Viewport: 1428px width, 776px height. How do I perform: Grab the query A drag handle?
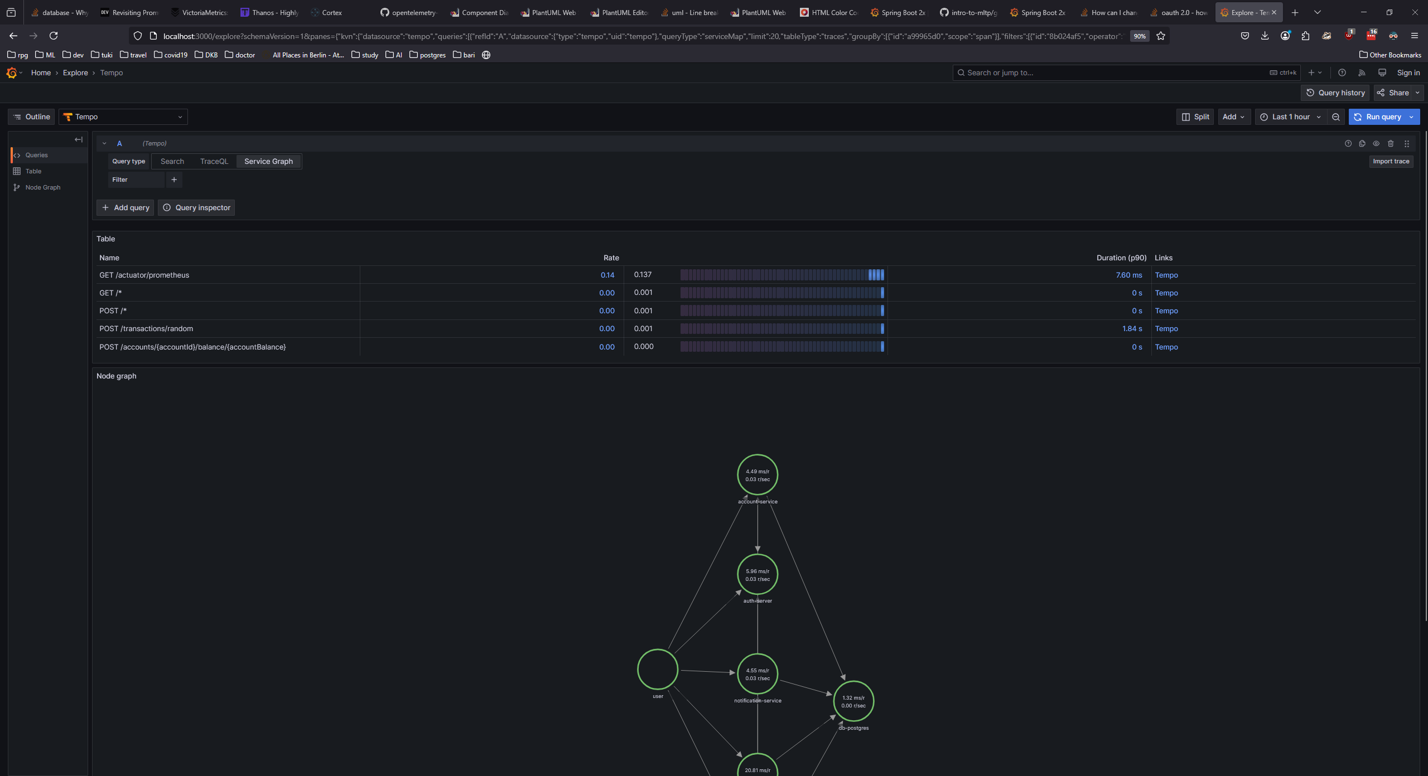point(1407,144)
